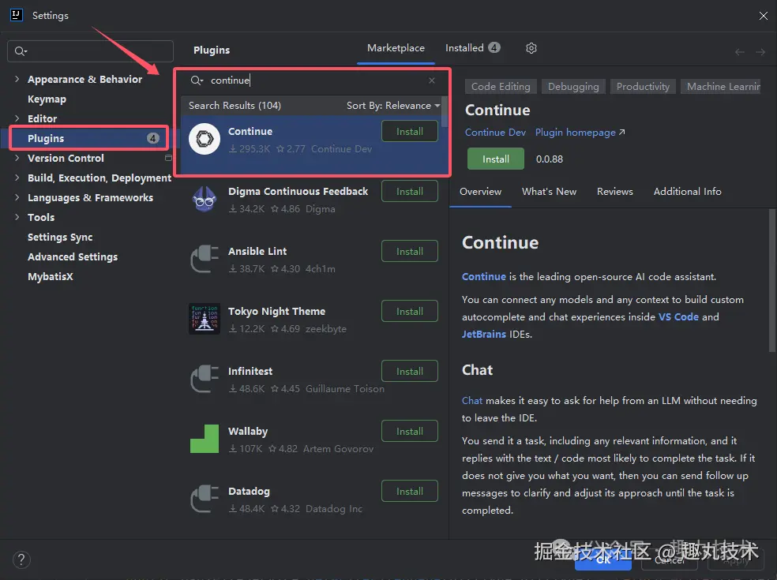Screen dimensions: 777x580
Task: Click the version number 0.0.88
Action: 549,159
